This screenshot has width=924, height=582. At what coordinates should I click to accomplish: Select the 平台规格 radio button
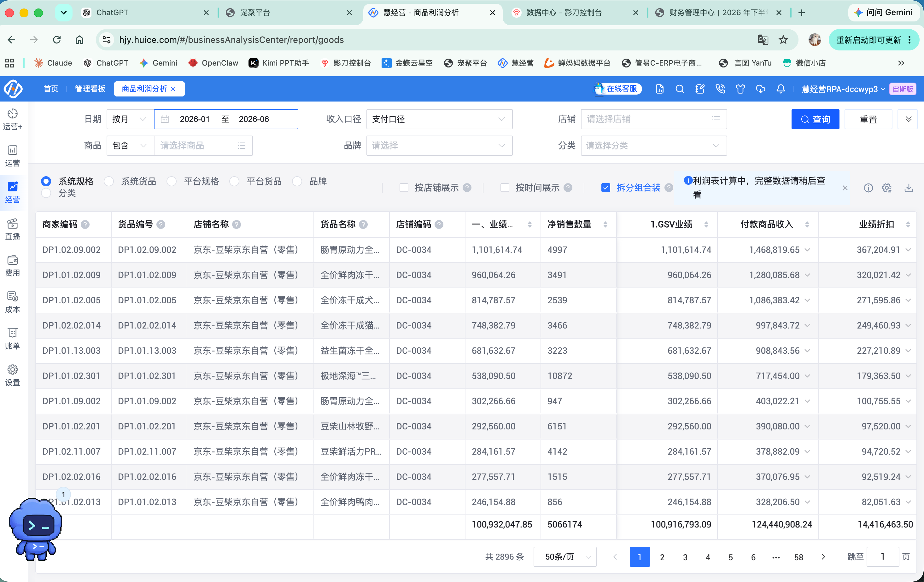[x=172, y=181]
